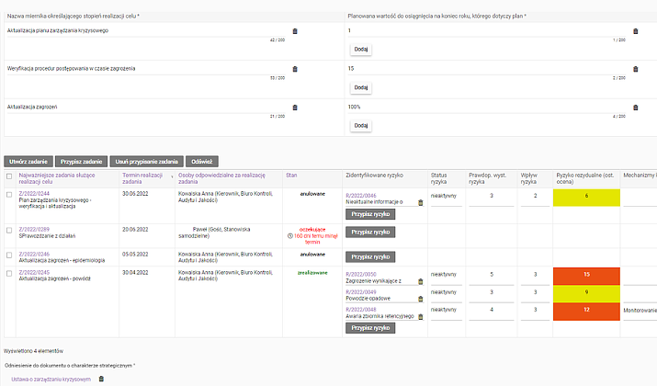Check the box for task Z/2022/0244
Screen dimensions: 657x386
click(9, 195)
